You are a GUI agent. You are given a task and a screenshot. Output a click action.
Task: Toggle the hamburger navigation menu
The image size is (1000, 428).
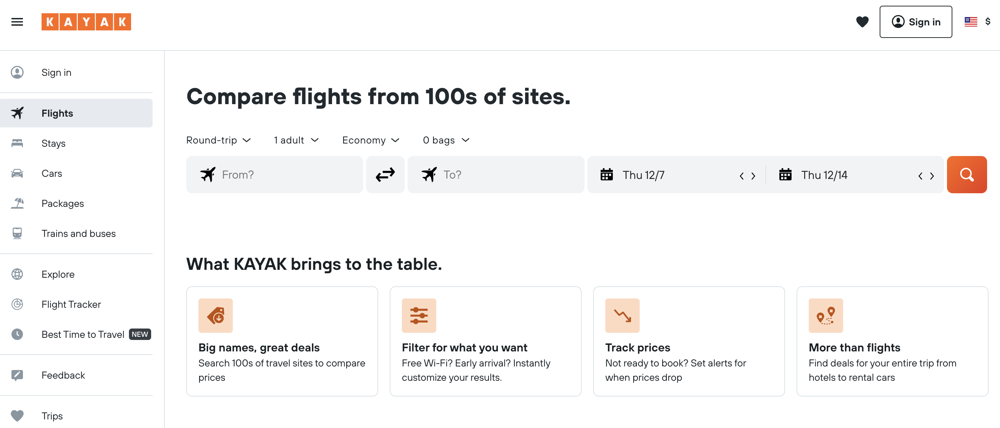pyautogui.click(x=17, y=22)
